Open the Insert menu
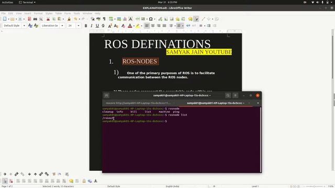The image size is (335, 188). click(x=28, y=13)
